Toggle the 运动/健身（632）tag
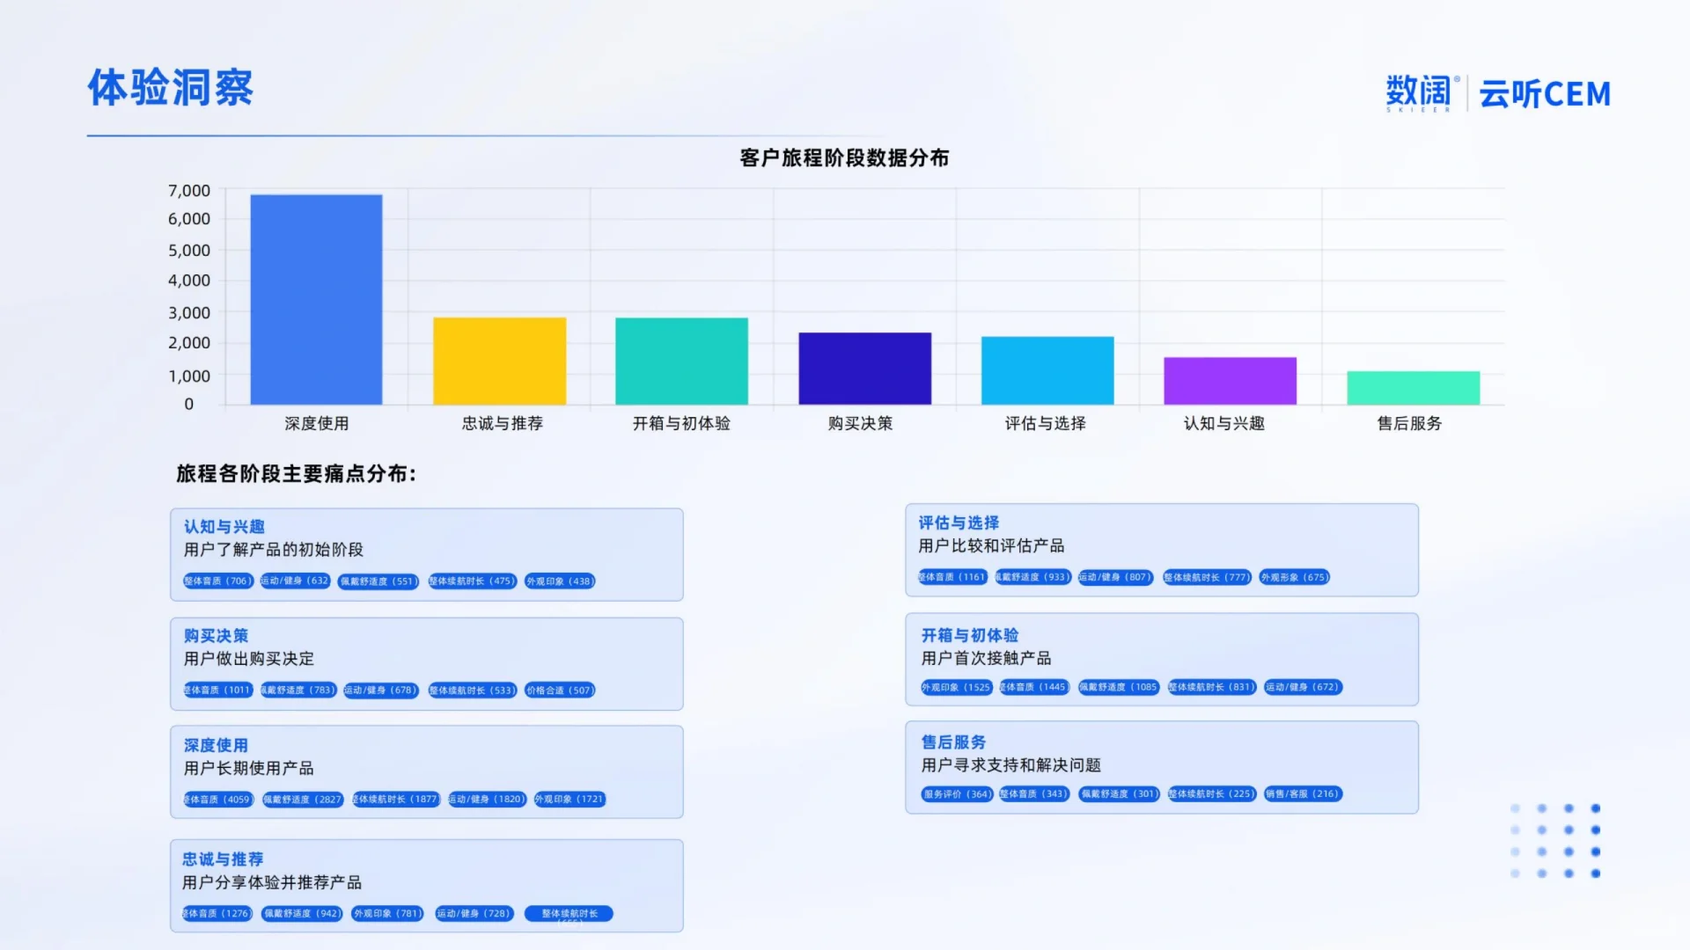Screen dimensions: 1690x950 (x=293, y=581)
